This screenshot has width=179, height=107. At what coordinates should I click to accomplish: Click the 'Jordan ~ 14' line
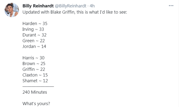pyautogui.click(x=34, y=46)
